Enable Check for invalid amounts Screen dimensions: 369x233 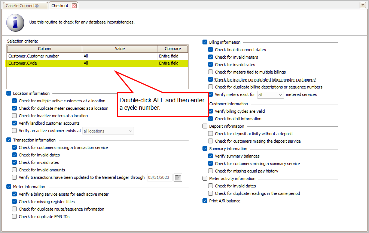[x=15, y=170]
